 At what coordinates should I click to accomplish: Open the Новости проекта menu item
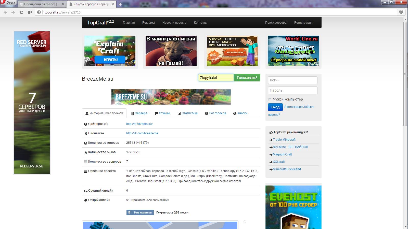pyautogui.click(x=174, y=23)
